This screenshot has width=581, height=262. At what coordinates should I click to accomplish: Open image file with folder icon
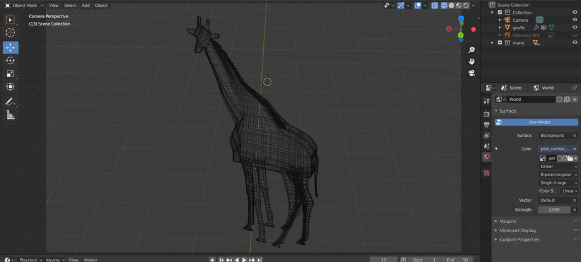[570, 158]
